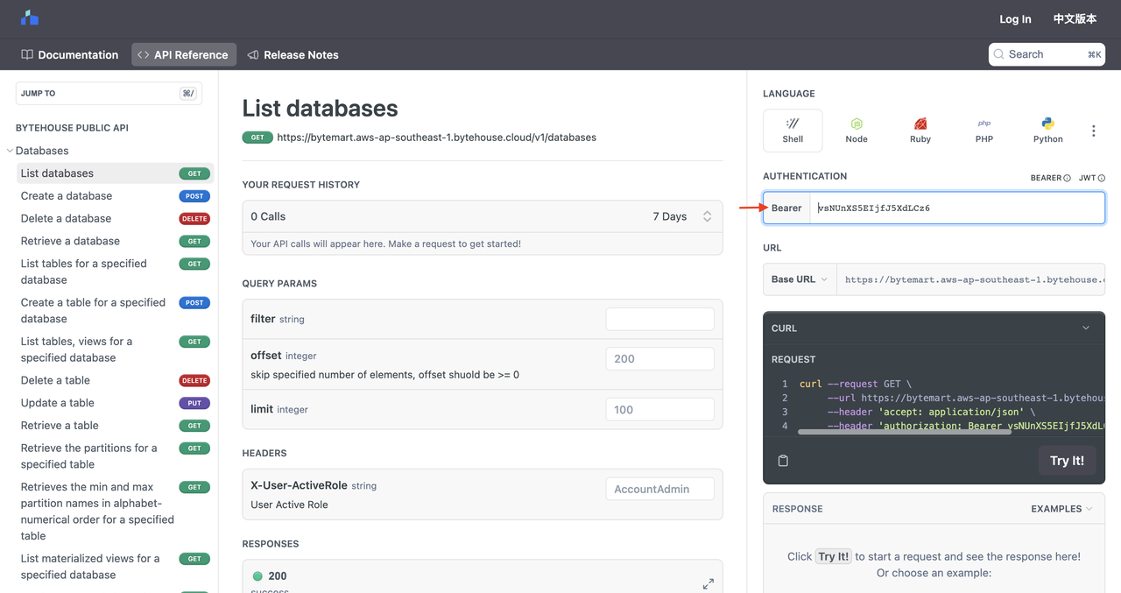Screen dimensions: 1121x593
Task: Open the Release Notes tab
Action: click(x=293, y=54)
